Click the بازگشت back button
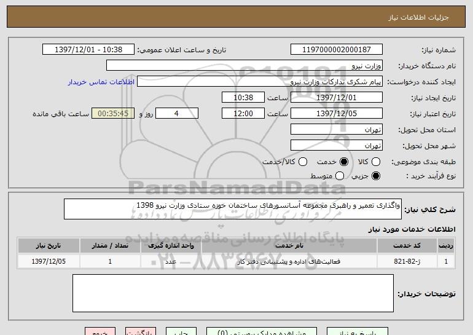 click(141, 331)
